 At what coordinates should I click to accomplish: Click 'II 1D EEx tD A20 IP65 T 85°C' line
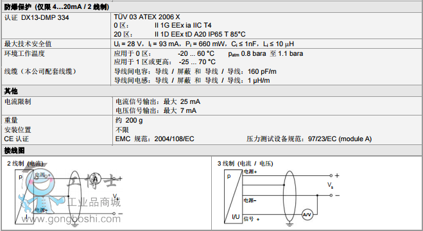tap(200, 35)
